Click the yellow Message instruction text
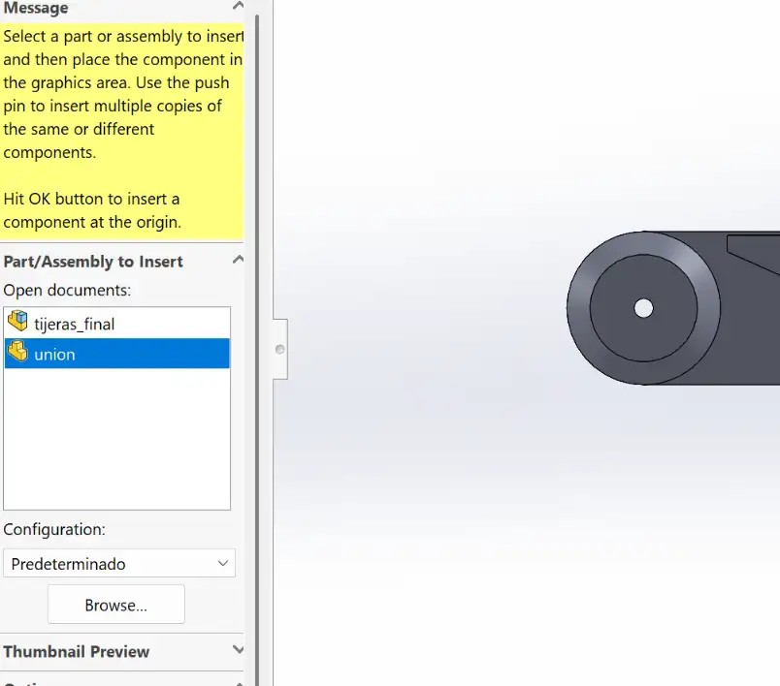The width and height of the screenshot is (780, 686). pyautogui.click(x=122, y=129)
